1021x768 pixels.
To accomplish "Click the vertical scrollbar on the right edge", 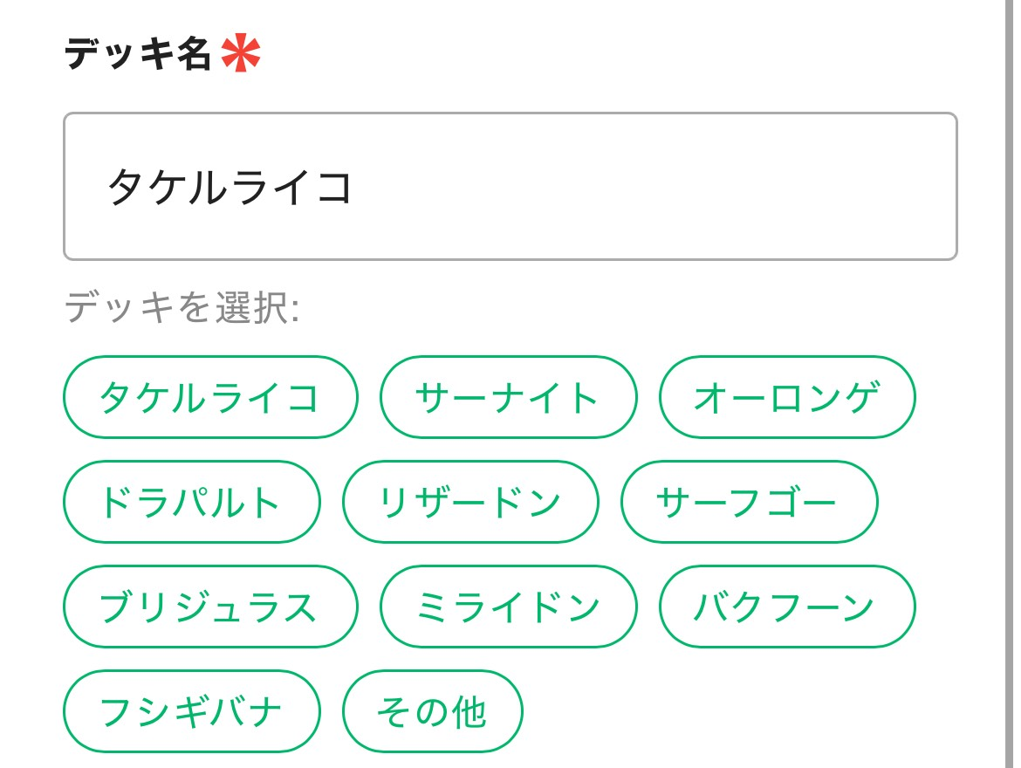I will point(1011,384).
